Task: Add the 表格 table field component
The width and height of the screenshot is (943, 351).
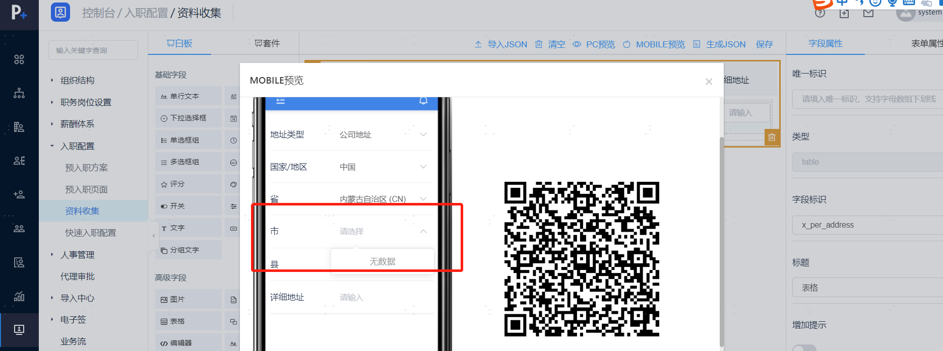Action: (188, 321)
